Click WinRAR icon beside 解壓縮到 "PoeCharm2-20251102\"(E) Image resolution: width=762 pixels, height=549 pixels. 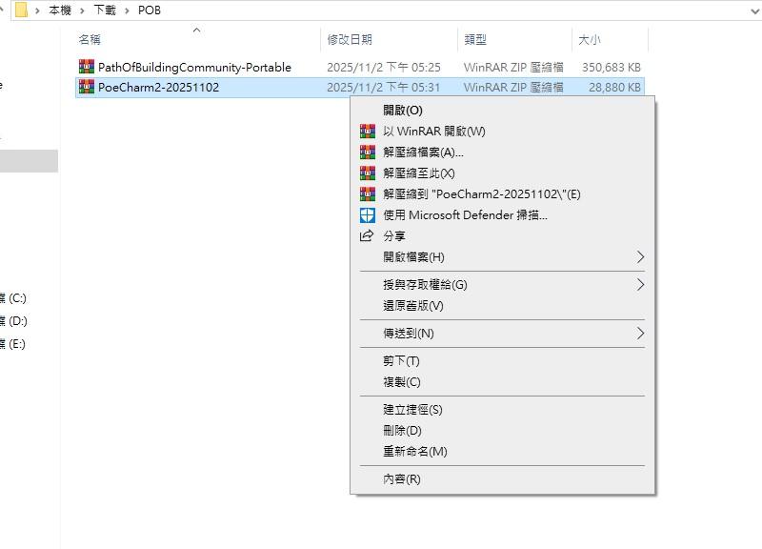pos(368,194)
